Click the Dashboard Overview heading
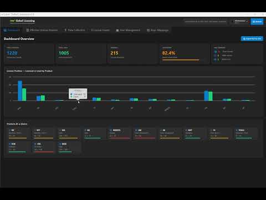Viewport: 266px width, 200px height. point(19,39)
